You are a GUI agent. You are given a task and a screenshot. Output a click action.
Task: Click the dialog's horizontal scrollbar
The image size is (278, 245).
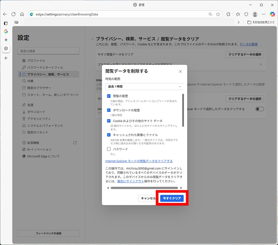tap(144, 188)
